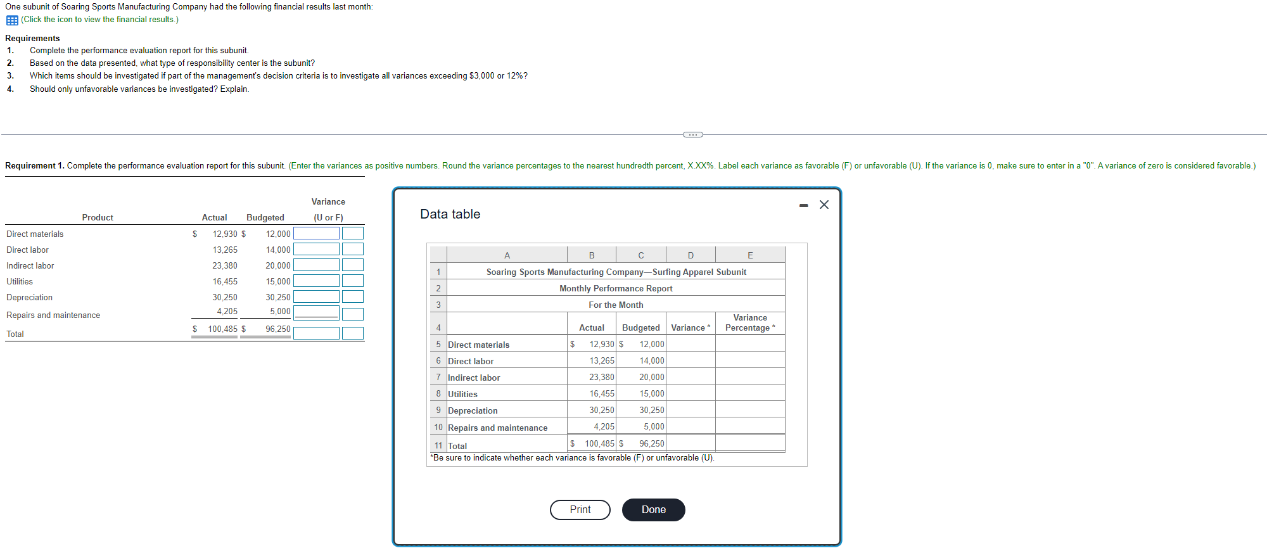Select Utilities variance input field

316,281
